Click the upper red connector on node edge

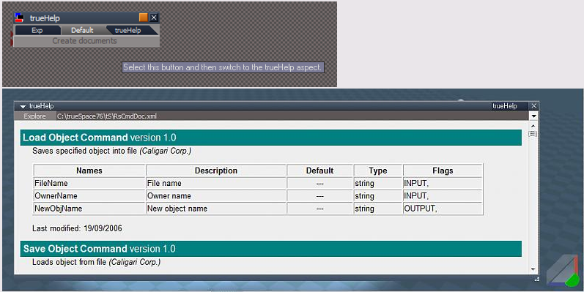tap(12, 34)
